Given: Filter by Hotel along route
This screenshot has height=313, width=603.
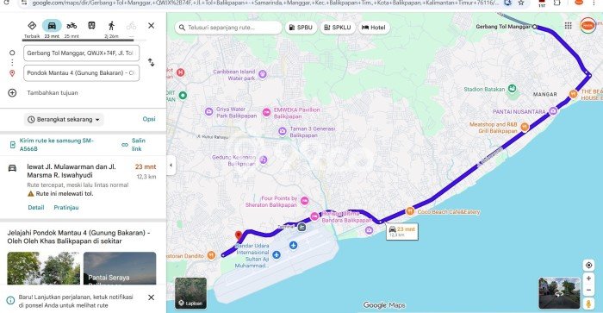Looking at the screenshot, I should tap(373, 28).
